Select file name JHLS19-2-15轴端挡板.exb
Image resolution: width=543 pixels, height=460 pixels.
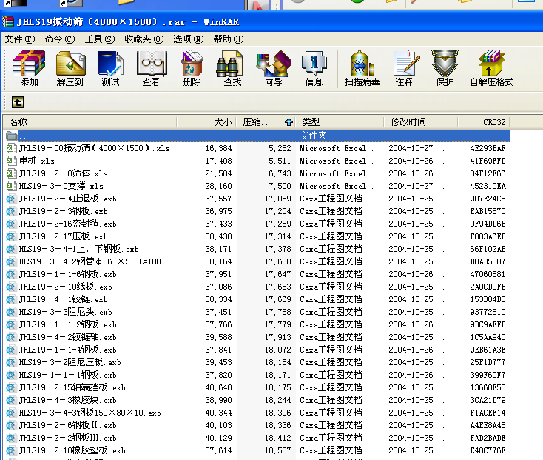click(x=72, y=387)
